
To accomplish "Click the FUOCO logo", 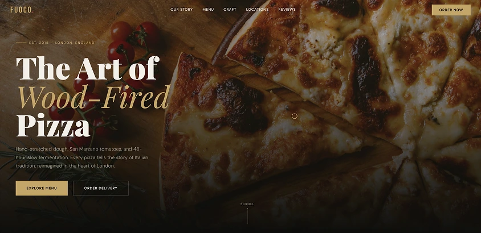I will click(x=22, y=10).
